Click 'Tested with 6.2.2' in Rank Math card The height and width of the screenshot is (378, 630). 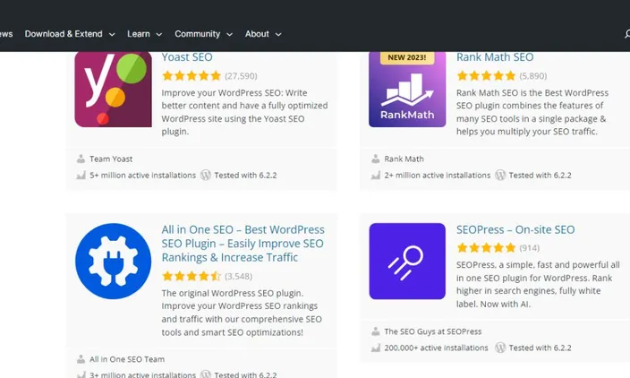(x=540, y=176)
